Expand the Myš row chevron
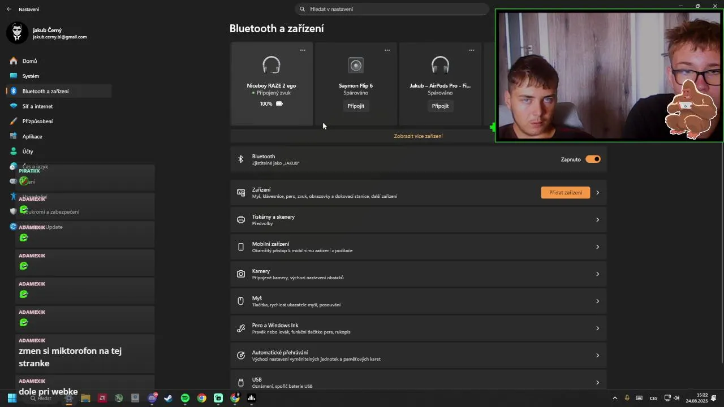724x407 pixels. click(597, 301)
